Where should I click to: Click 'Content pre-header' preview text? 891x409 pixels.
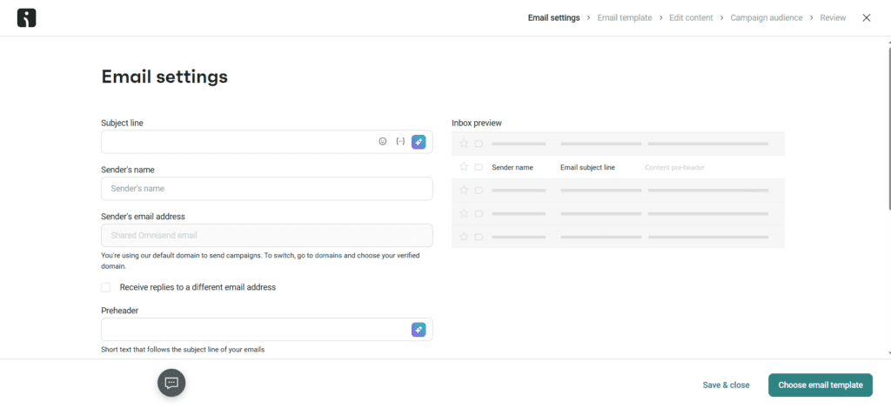point(675,168)
